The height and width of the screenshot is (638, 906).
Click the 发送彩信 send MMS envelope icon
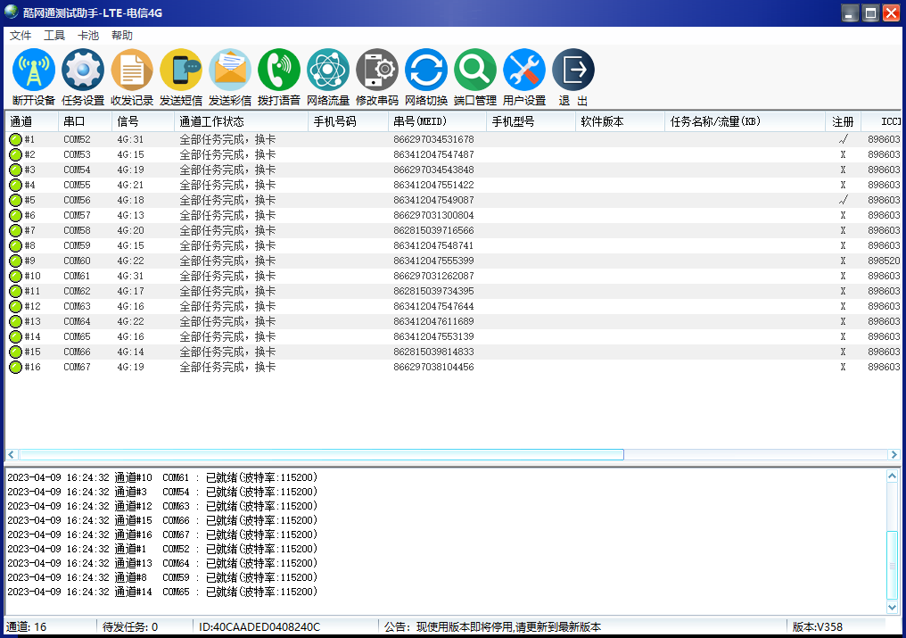(230, 70)
